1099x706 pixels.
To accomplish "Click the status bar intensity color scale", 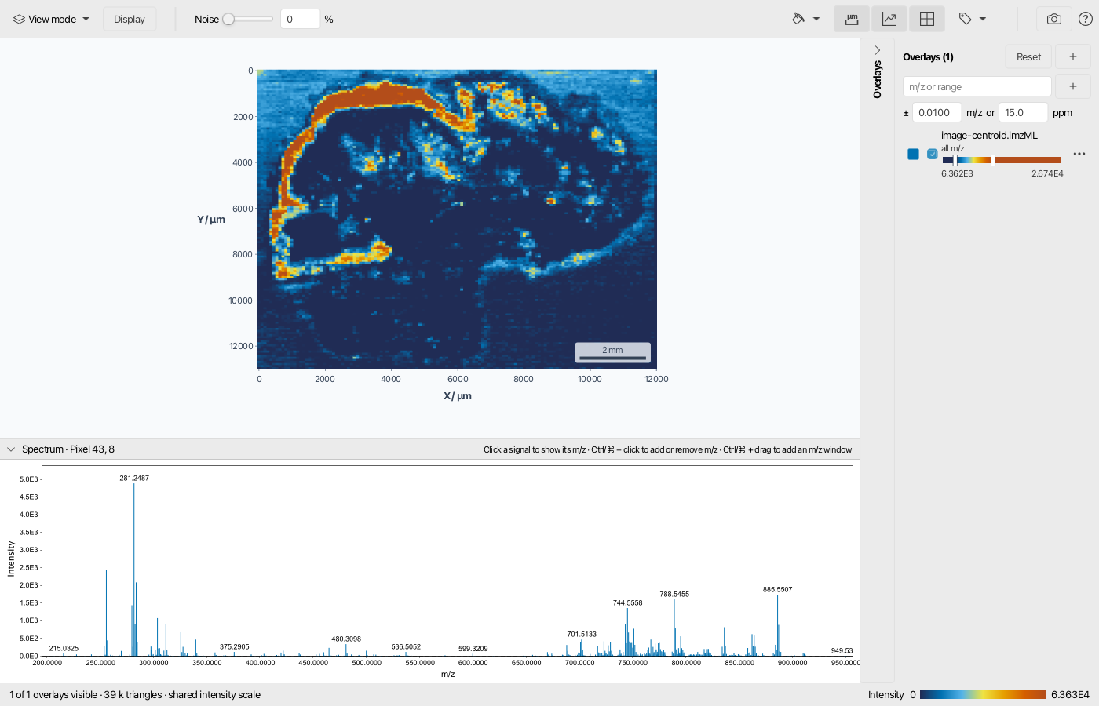I will tap(983, 694).
